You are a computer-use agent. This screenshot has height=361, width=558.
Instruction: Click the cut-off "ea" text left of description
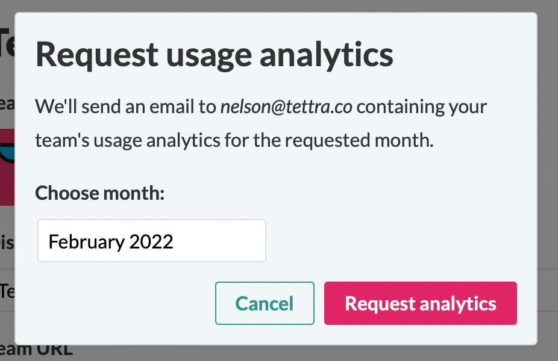(6, 104)
